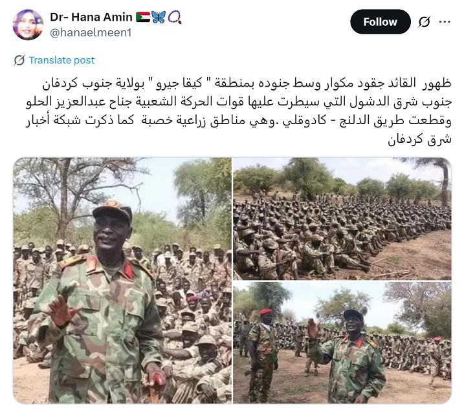464x417 pixels.
Task: Click the first line of the Arabic post
Action: pos(247,83)
